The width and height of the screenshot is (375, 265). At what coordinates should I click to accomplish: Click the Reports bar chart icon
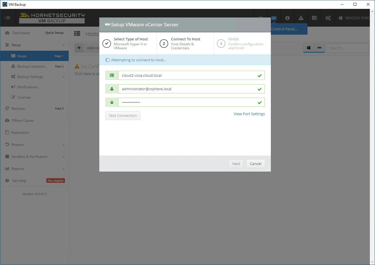7,169
